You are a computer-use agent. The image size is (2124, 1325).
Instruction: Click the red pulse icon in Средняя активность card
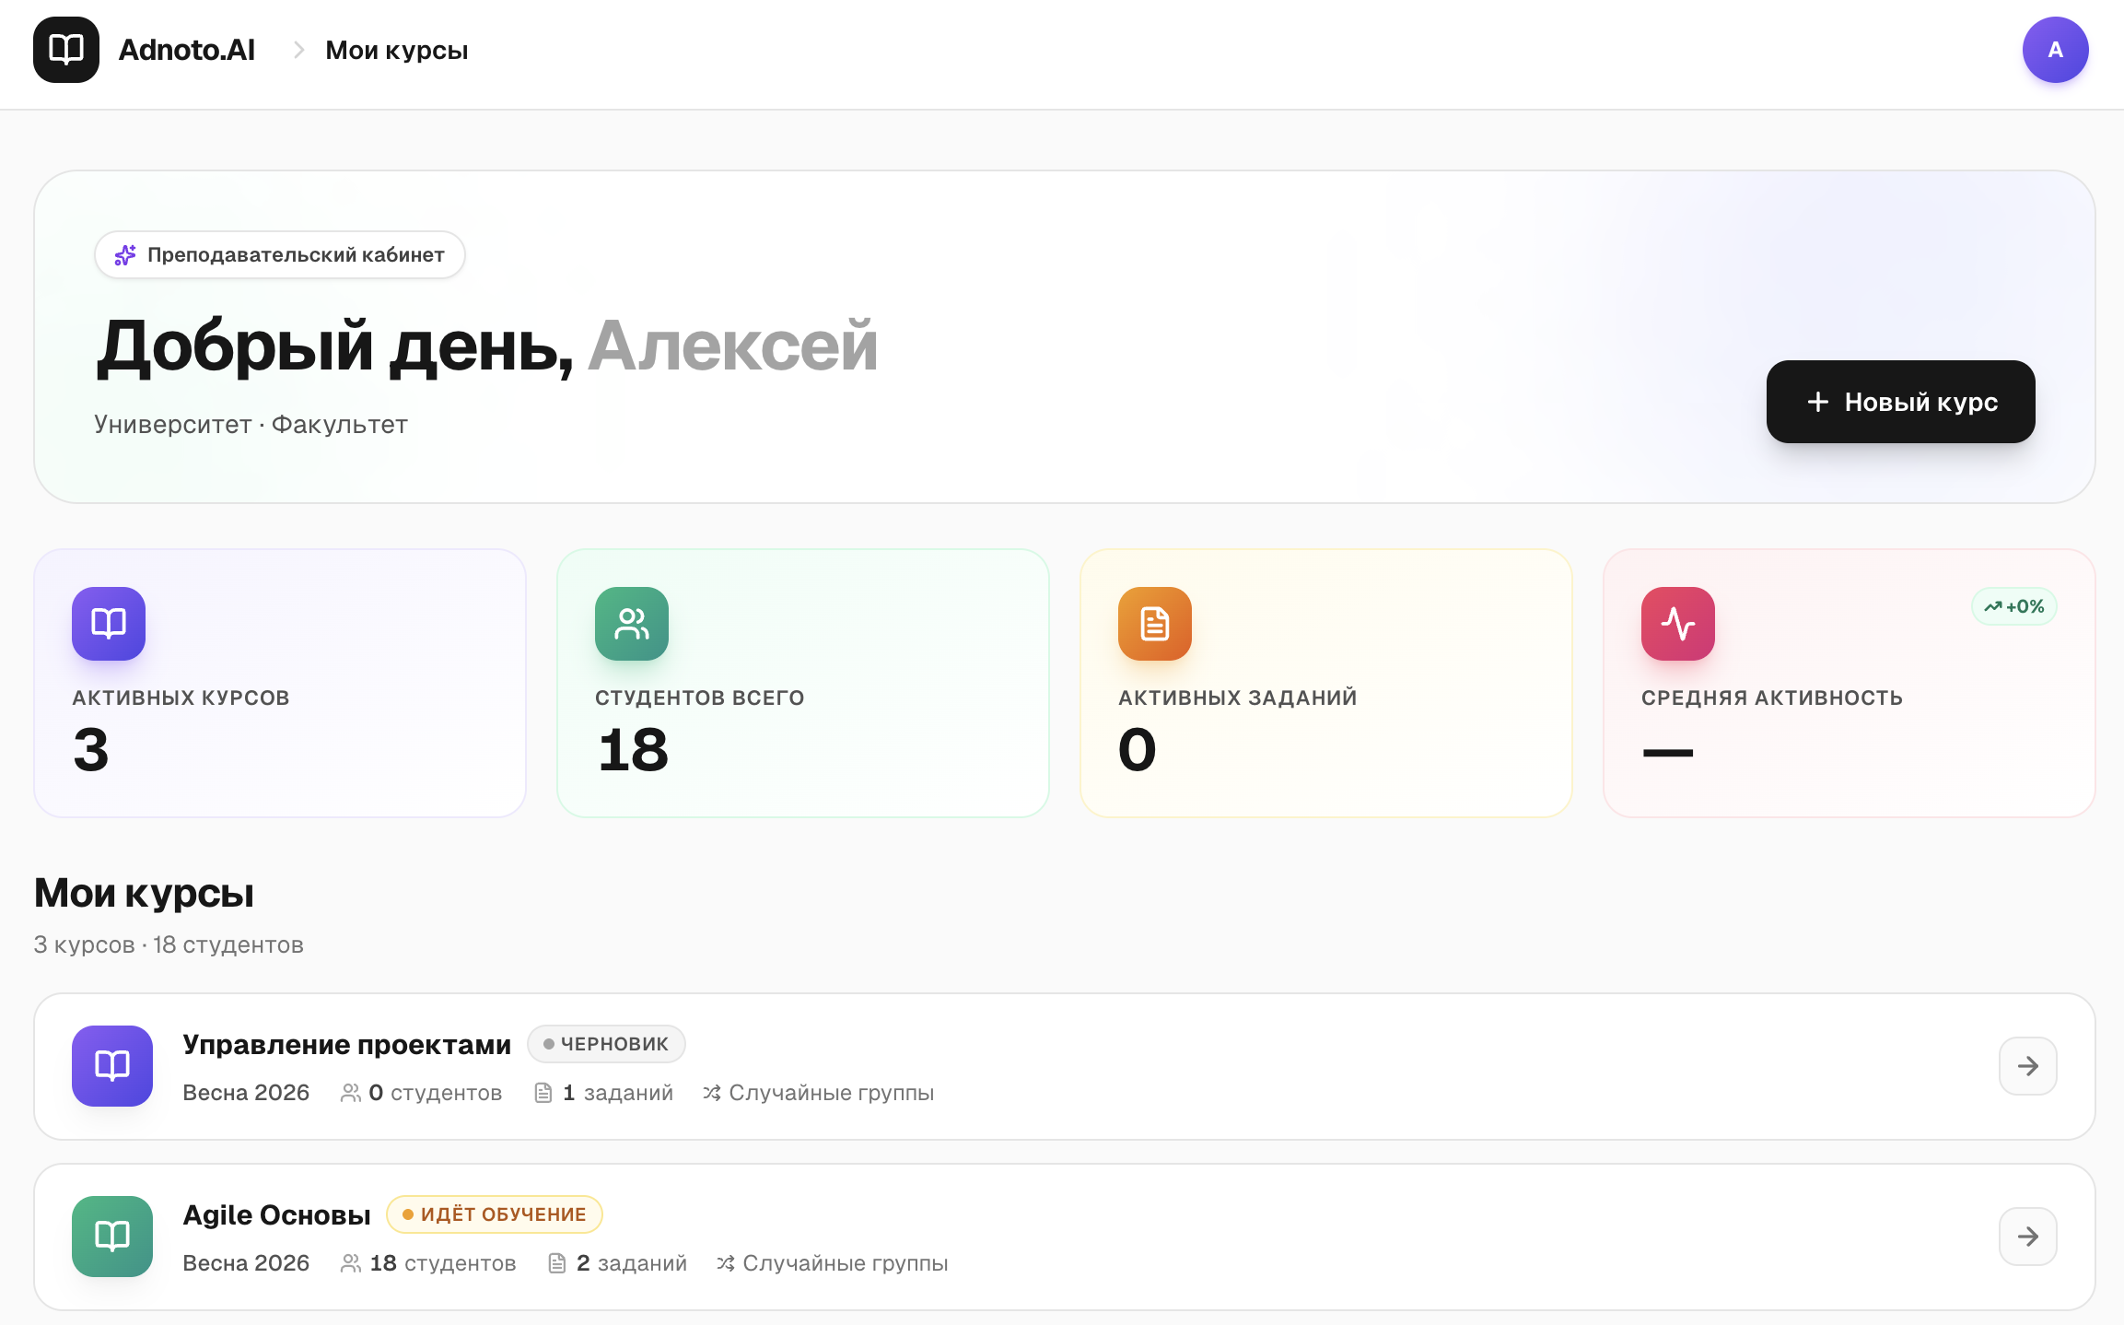(1678, 624)
